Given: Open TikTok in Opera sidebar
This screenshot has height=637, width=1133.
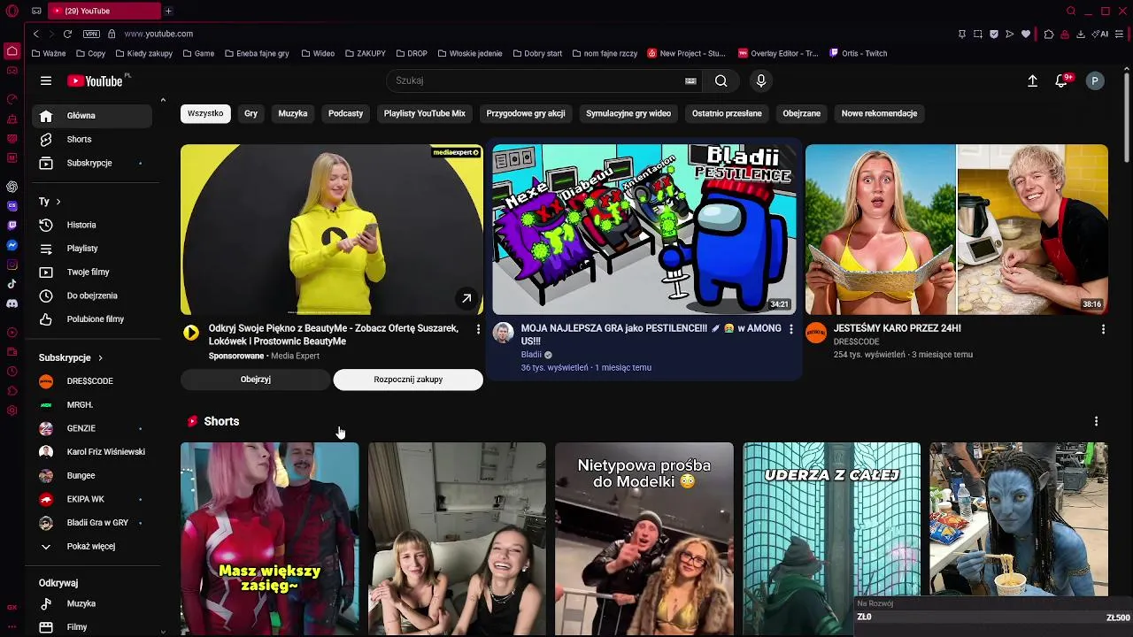Looking at the screenshot, I should pos(12,284).
